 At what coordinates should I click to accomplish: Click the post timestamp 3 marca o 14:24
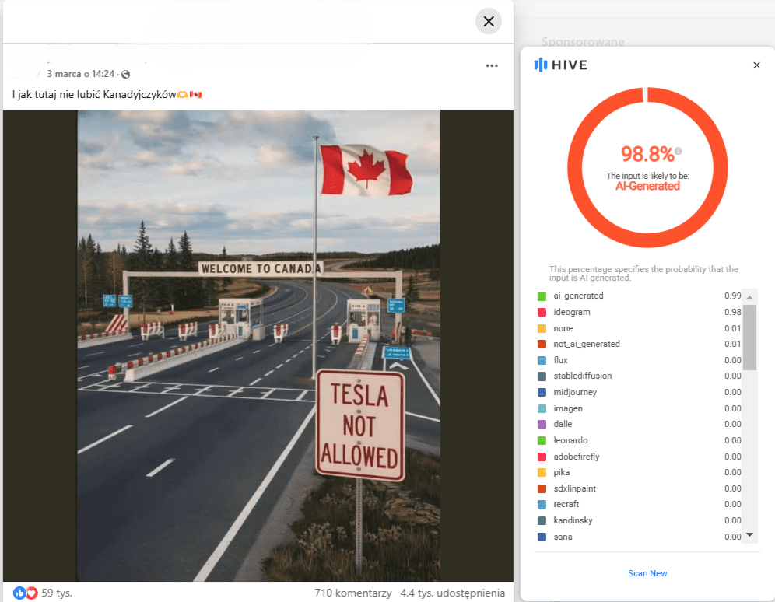pos(81,74)
